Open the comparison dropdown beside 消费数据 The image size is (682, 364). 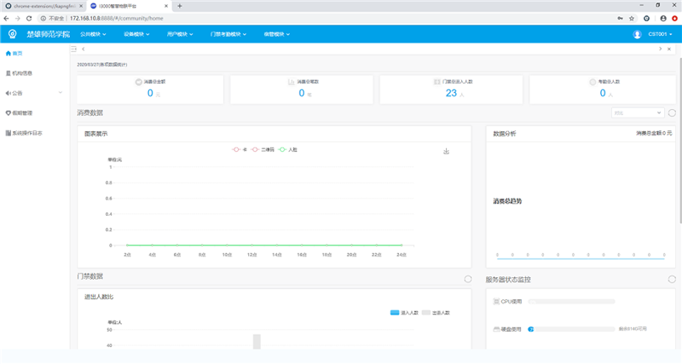pos(638,113)
